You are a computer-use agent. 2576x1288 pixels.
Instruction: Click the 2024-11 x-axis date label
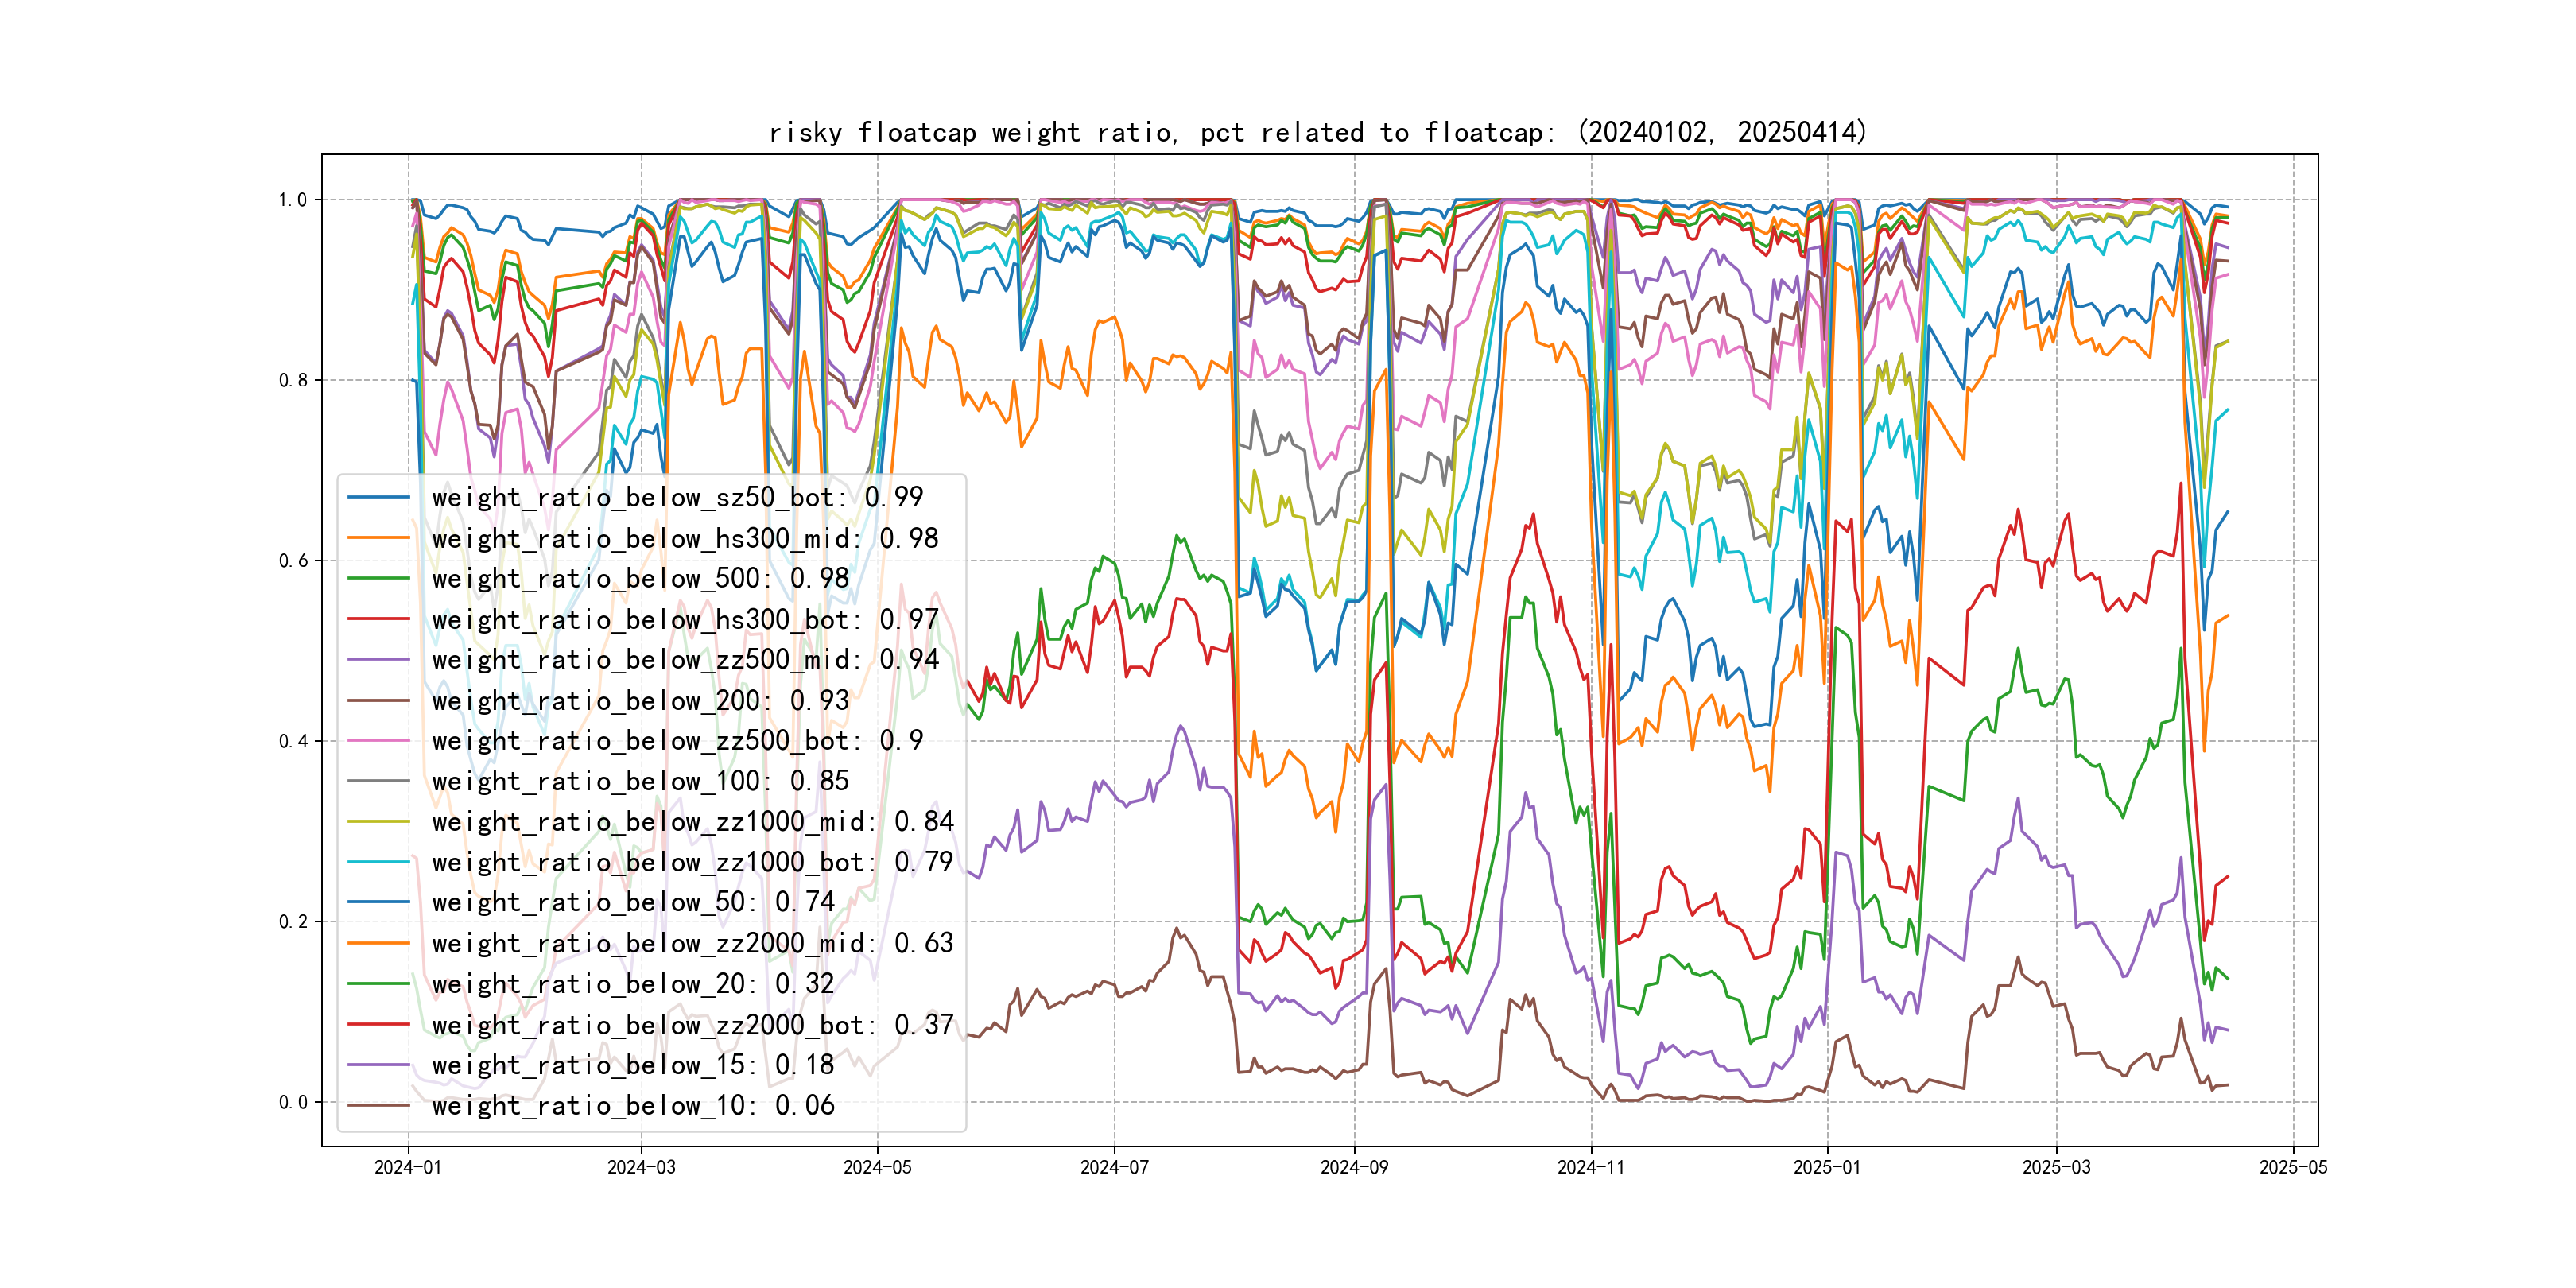pos(1591,1167)
